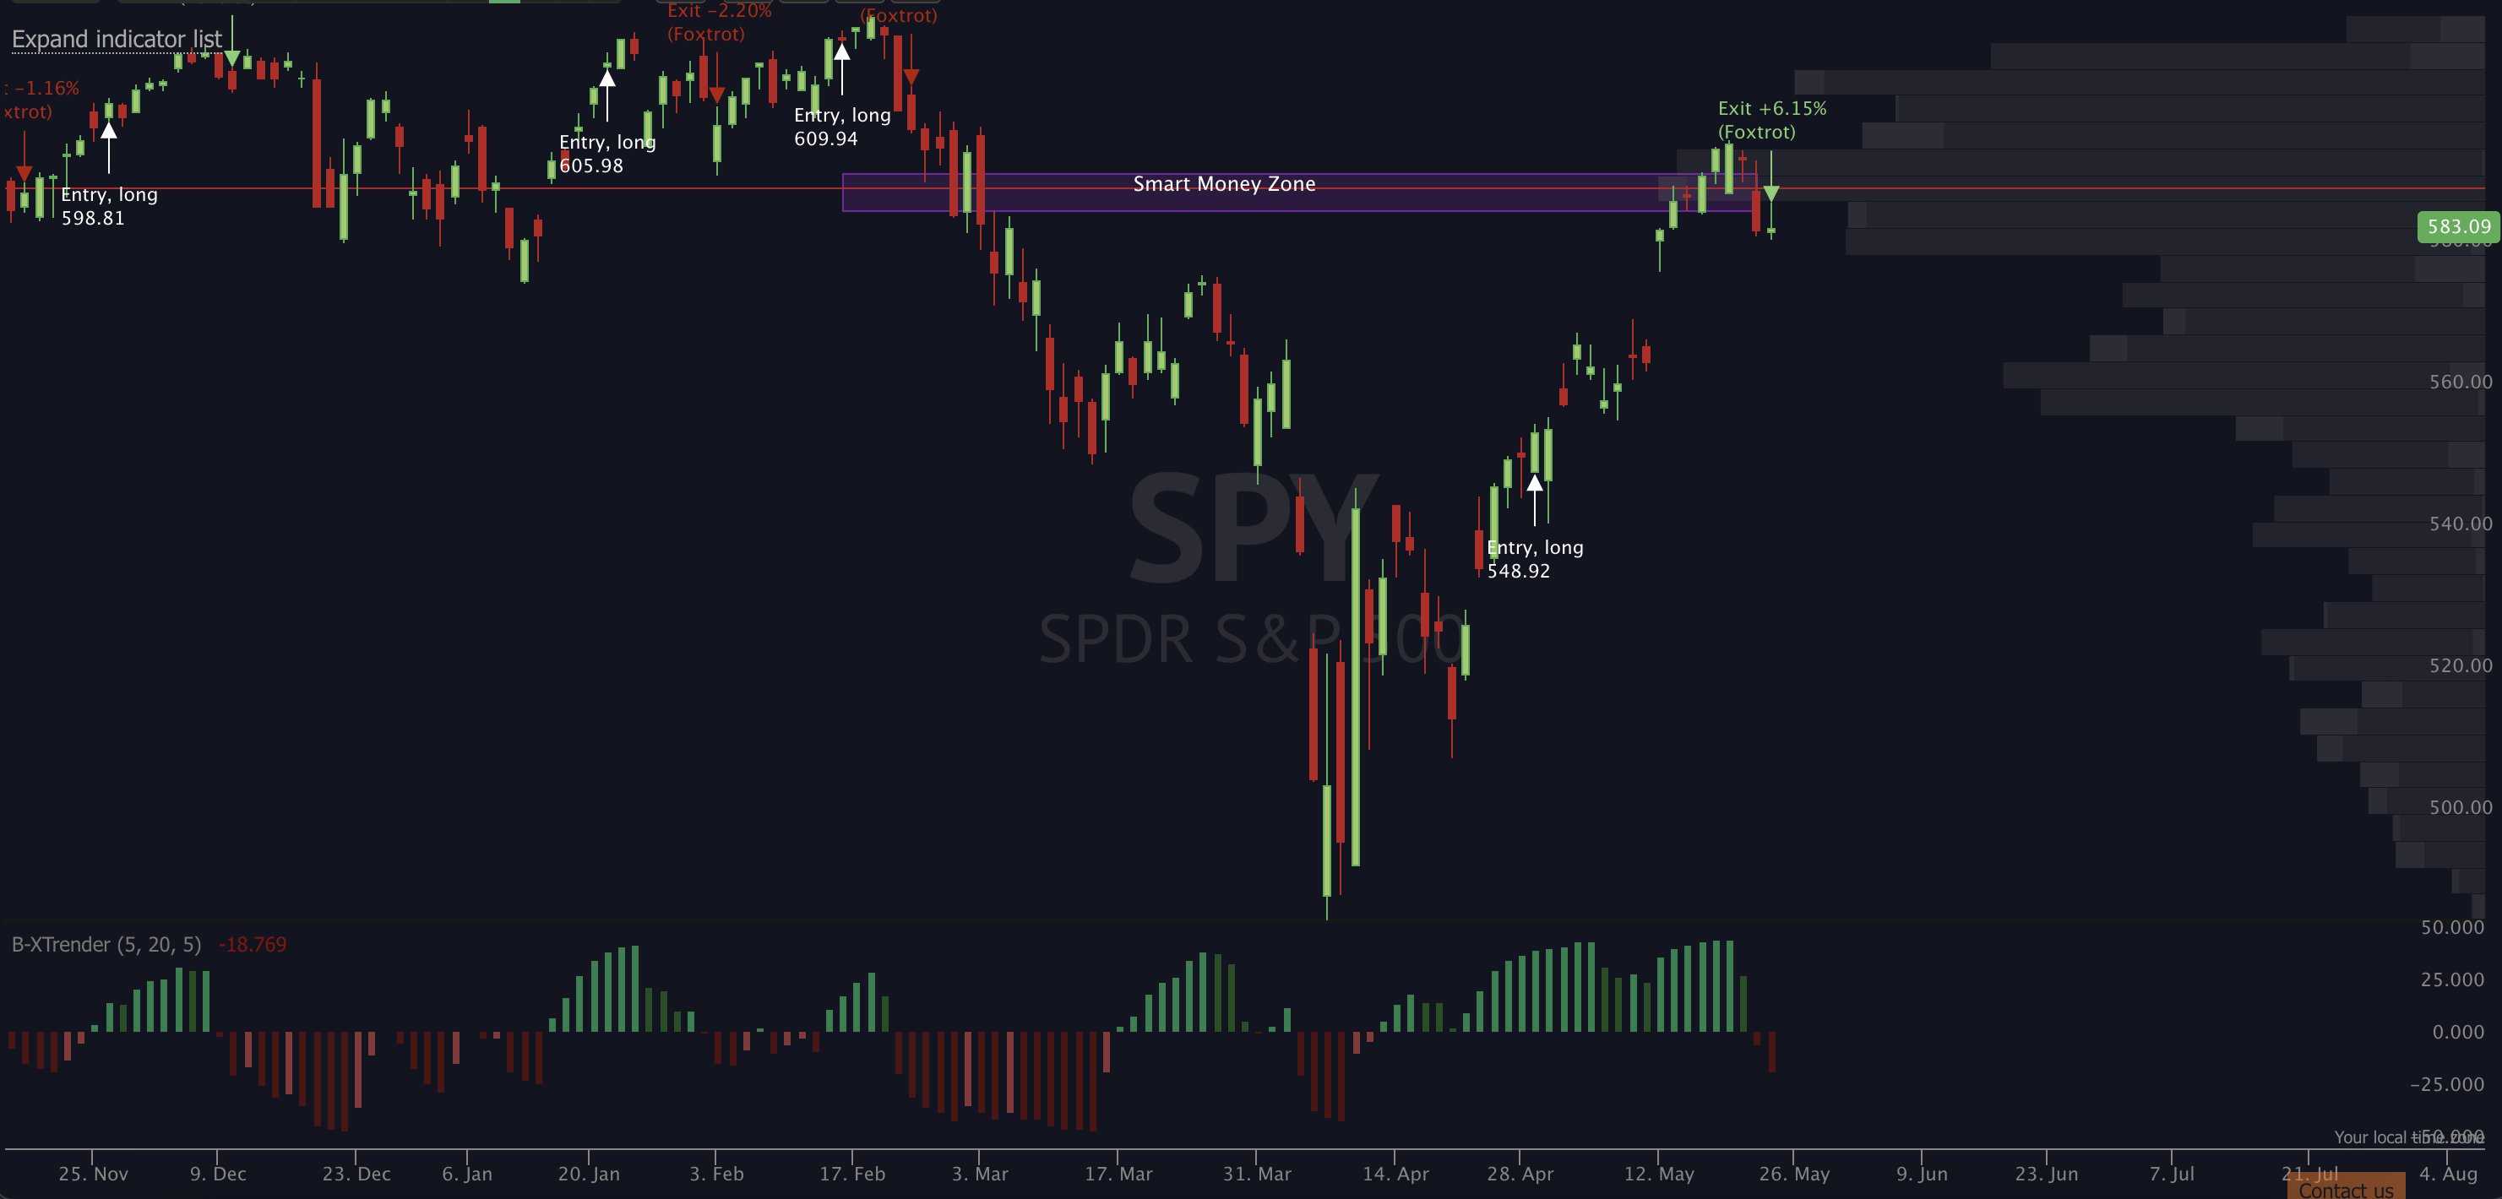Click the green exit triangle beside Expand indicator list
The width and height of the screenshot is (2502, 1199).
(232, 58)
